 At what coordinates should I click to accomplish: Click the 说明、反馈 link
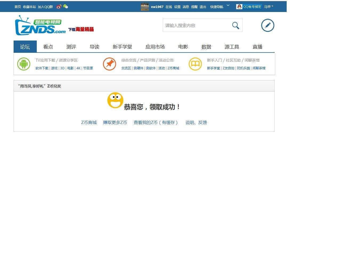[196, 123]
